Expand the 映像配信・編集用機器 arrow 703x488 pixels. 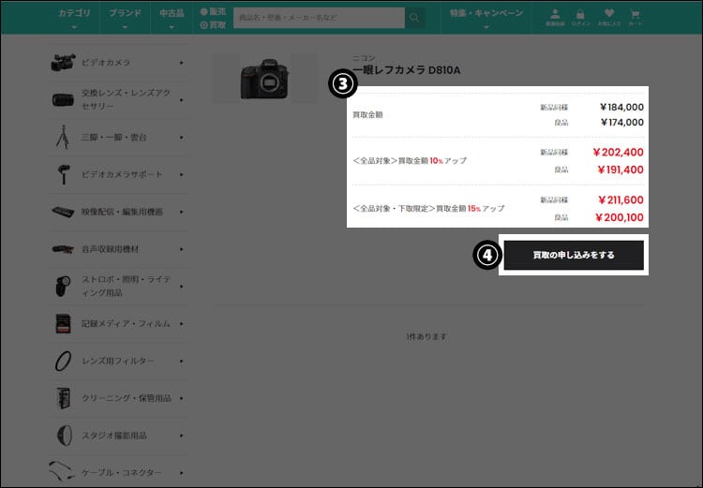pos(182,212)
